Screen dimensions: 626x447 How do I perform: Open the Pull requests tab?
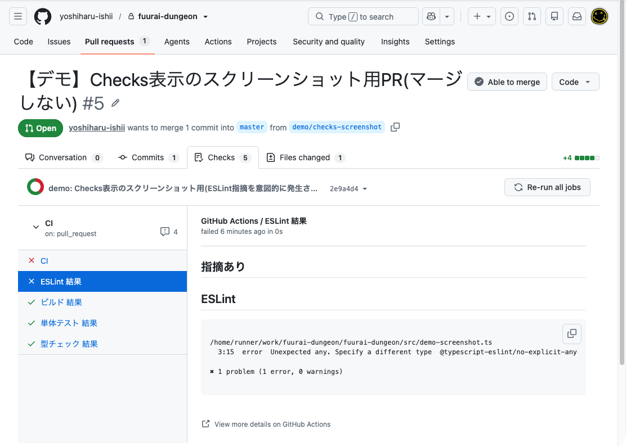(117, 42)
